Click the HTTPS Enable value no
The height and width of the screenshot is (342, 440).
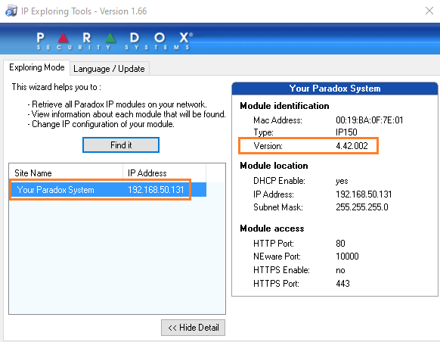coord(340,270)
